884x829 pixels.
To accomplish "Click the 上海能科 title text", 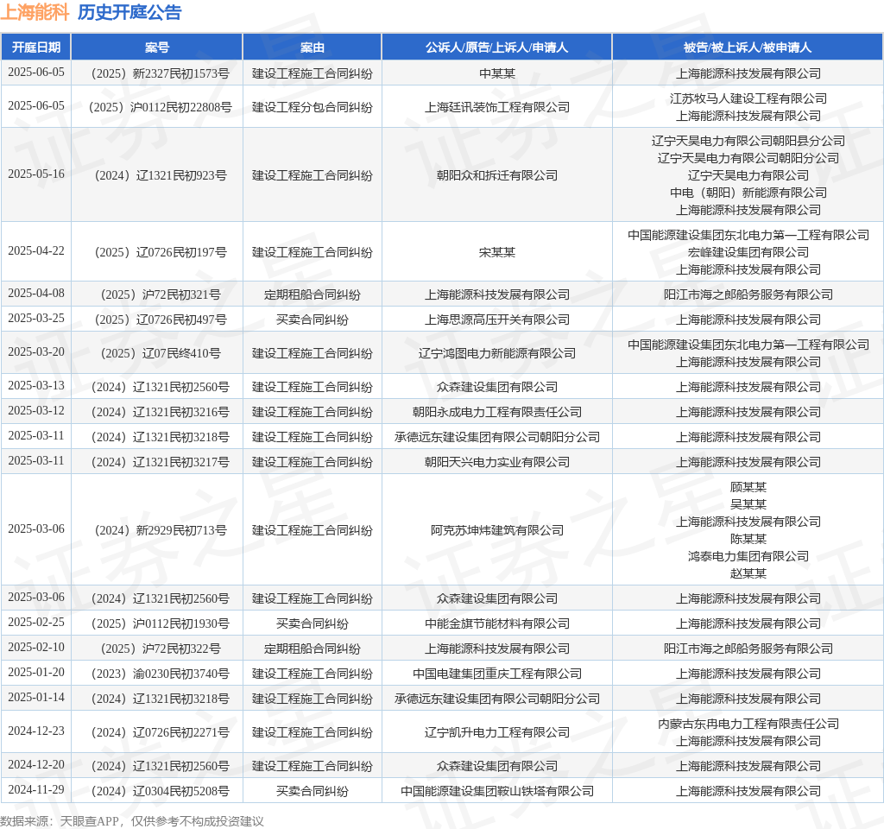I will (35, 12).
